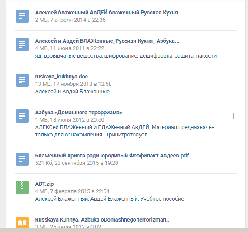Screen dimensions: 248x232
Task: Open the Алексей блаженный АвДЕЙ блаженный Русская Кухня link
Action: [x=108, y=12]
